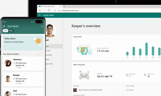
Task: Switch to Map view on phone
Action: pos(11,31)
